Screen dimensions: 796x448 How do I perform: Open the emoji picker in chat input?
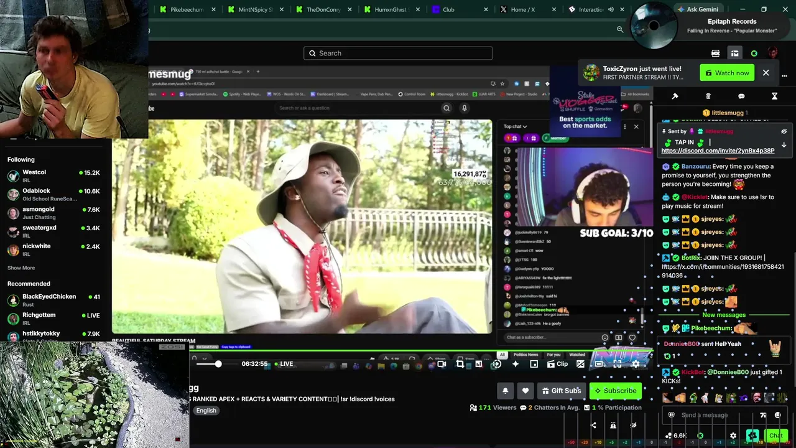click(777, 415)
